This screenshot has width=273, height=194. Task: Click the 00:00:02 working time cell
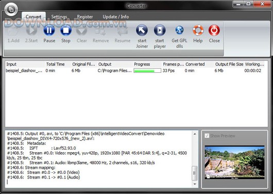click(253, 71)
